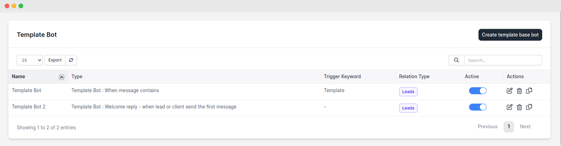The width and height of the screenshot is (561, 146).
Task: Select pagination page 1
Action: click(508, 127)
